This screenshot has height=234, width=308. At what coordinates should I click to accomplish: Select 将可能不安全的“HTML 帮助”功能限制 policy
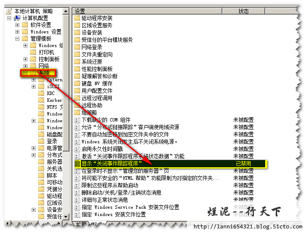click(x=150, y=178)
